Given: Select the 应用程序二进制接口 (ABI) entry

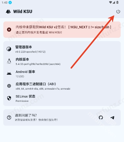Looking at the screenshot, I should (x=62, y=86).
